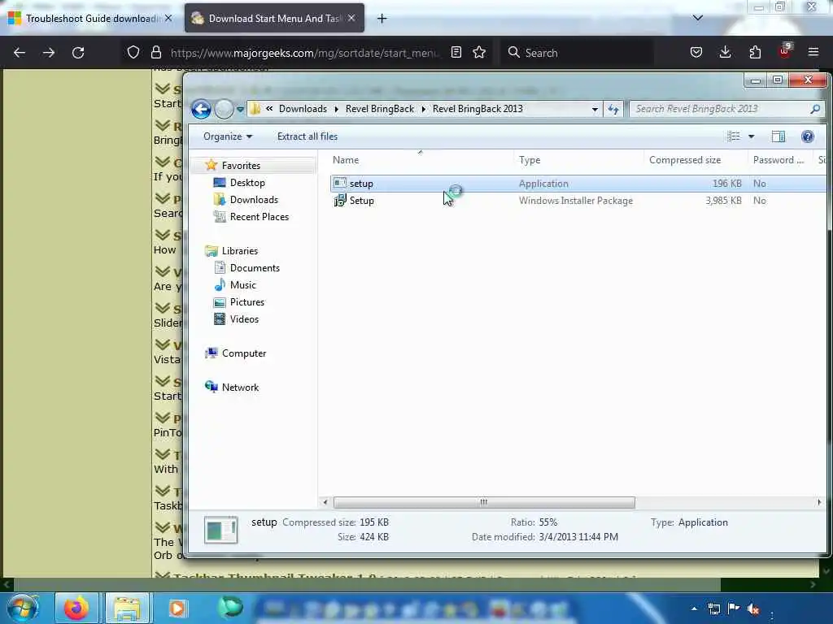Open Explorer help button
833x624 pixels.
[x=808, y=136]
